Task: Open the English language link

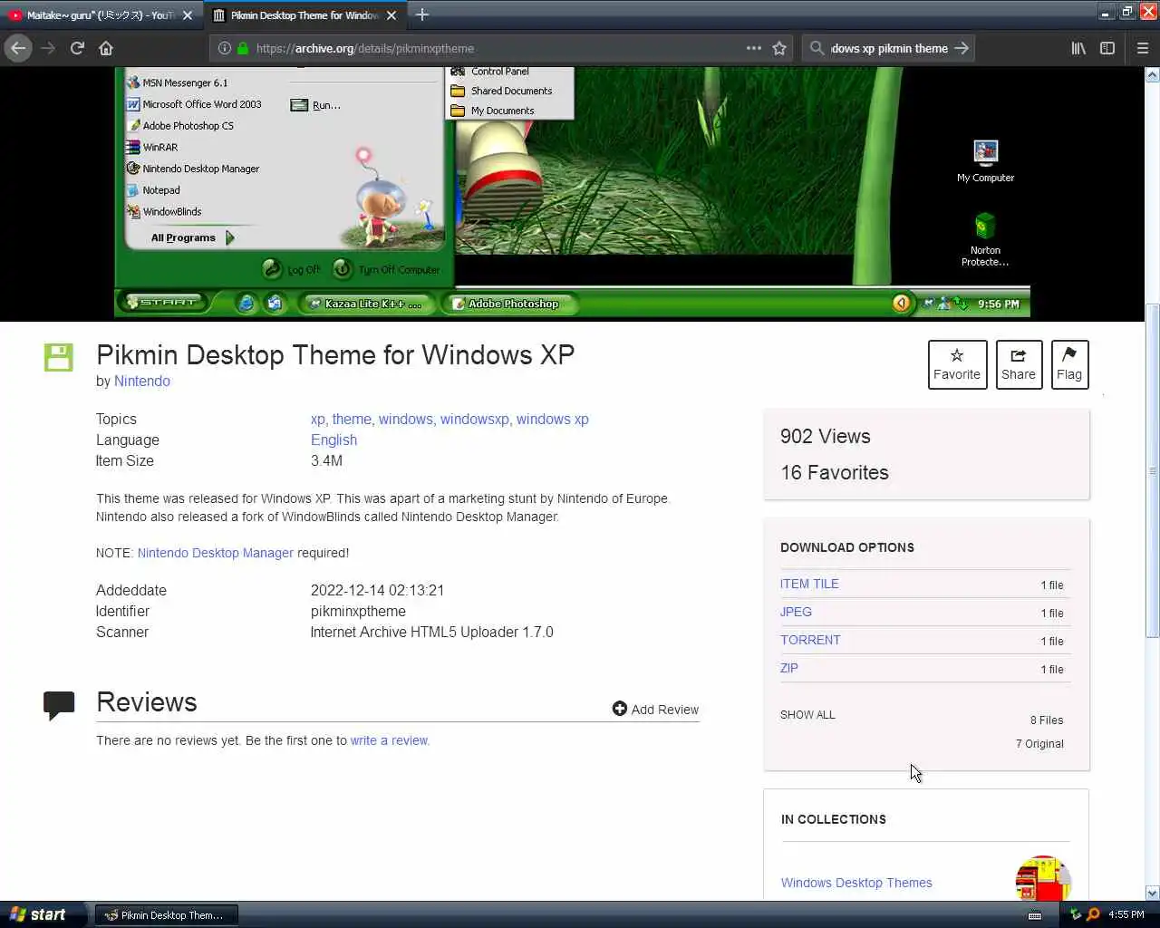Action: [x=333, y=440]
